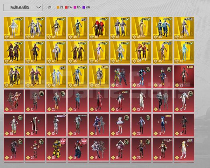Select the camouflage mythic outfit

pyautogui.click(x=78, y=28)
